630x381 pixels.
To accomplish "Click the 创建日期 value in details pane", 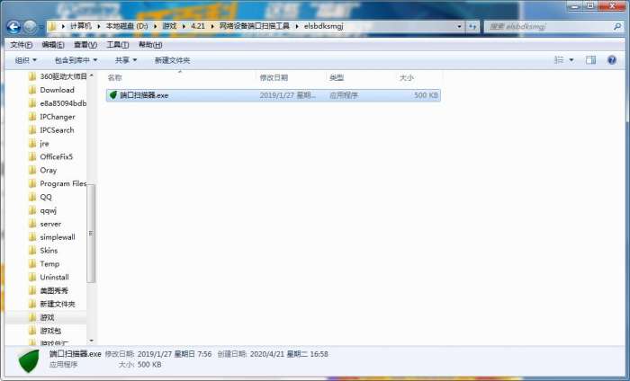I will (x=289, y=354).
